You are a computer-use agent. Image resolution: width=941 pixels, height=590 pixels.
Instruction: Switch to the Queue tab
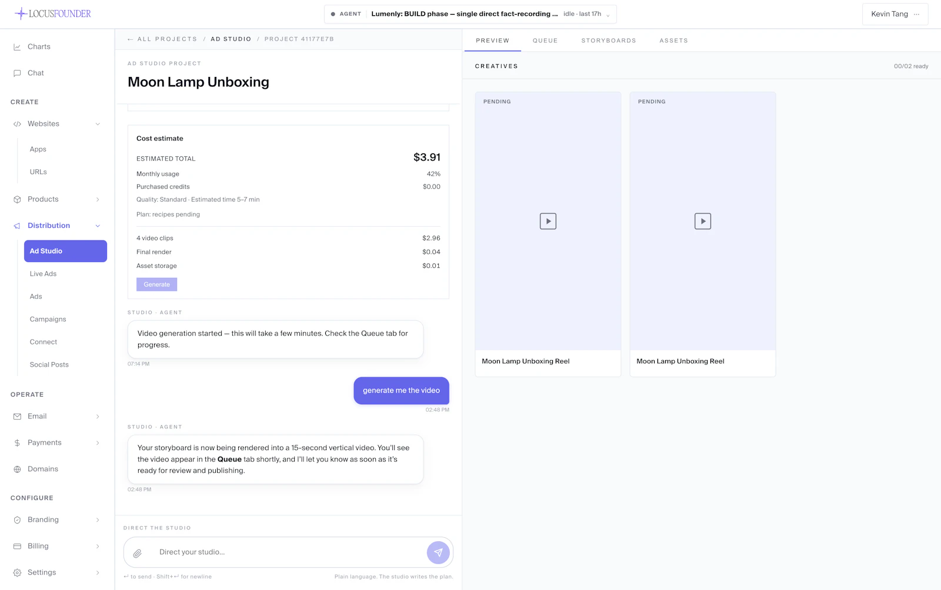click(545, 41)
